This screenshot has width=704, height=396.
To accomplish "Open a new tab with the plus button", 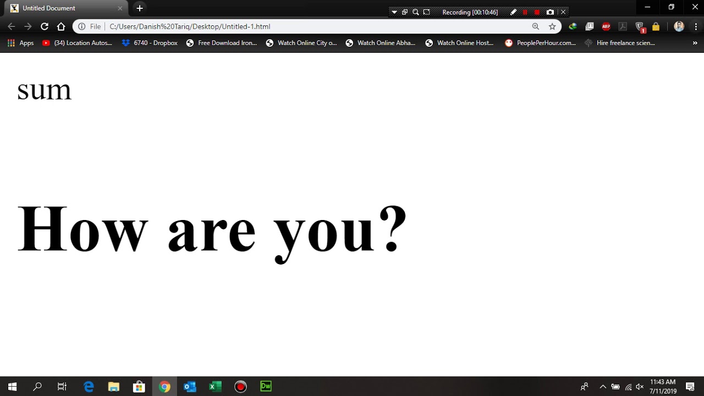I will pyautogui.click(x=140, y=8).
